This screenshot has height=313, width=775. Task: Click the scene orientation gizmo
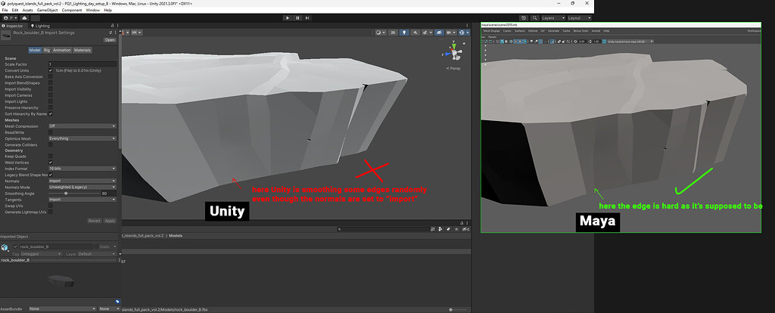tap(453, 54)
